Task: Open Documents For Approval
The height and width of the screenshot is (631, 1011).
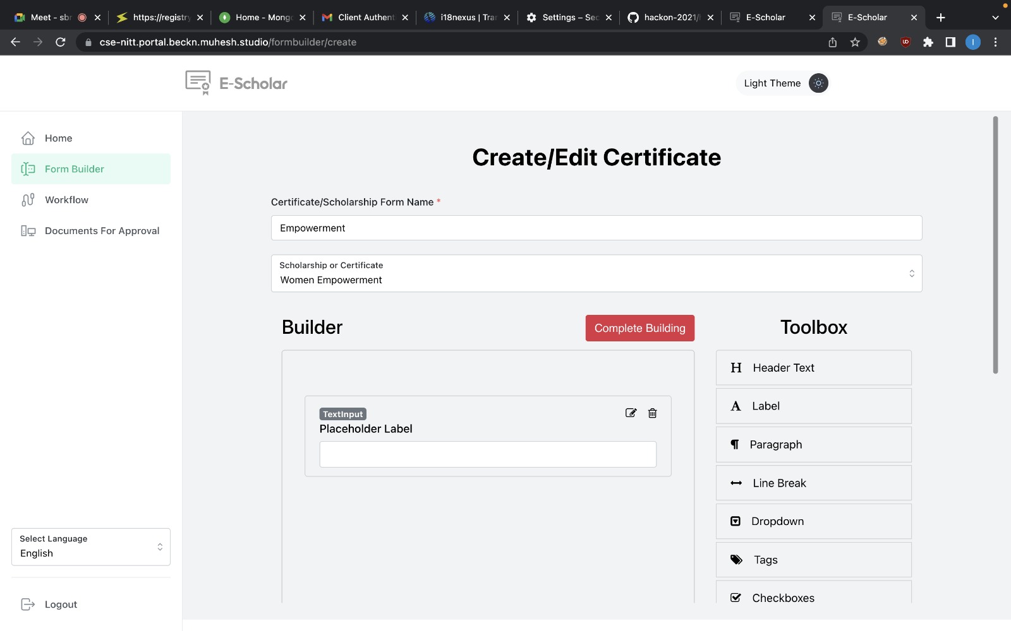Action: point(91,231)
